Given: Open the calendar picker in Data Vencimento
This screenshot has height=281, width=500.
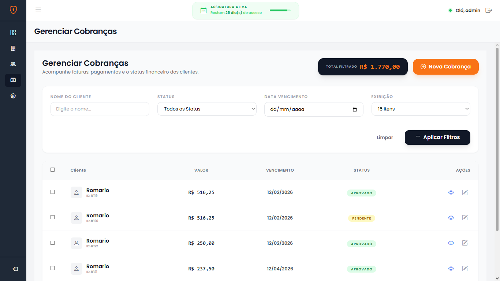Looking at the screenshot, I should [355, 109].
